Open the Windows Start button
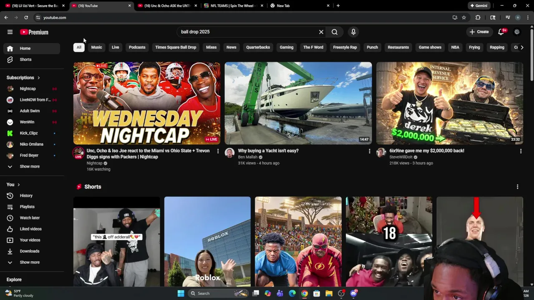Viewport: 534px width, 300px height. click(x=181, y=293)
